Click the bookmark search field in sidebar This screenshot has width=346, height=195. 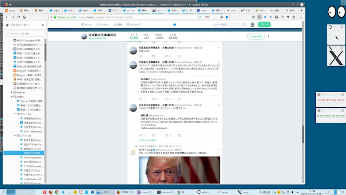25,34
